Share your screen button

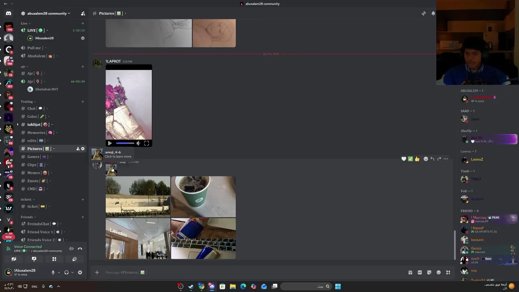[x=34, y=259]
